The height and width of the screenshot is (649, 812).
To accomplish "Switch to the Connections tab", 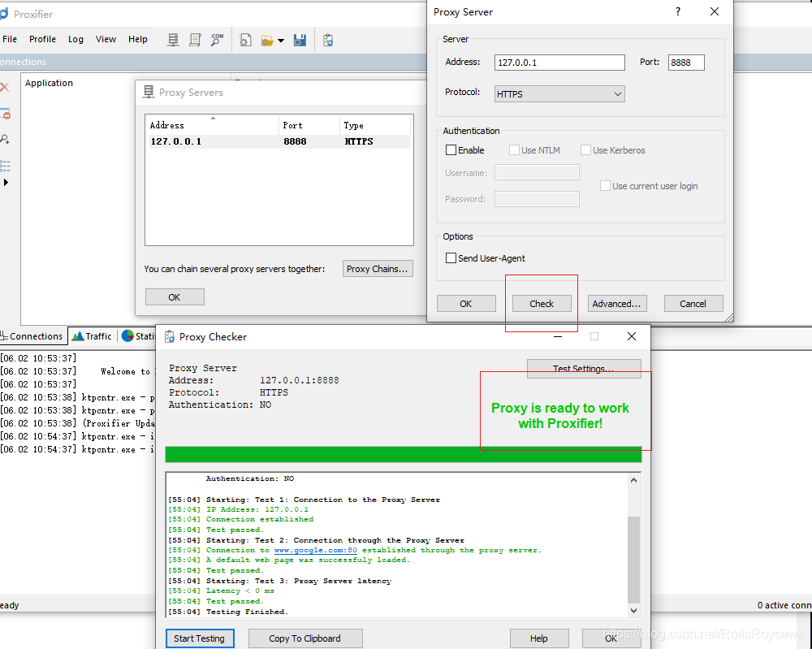I will (x=33, y=336).
